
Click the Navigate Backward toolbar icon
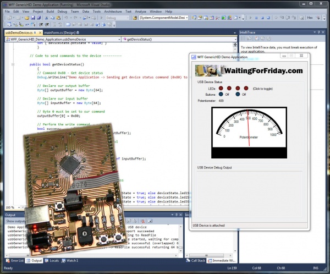[85, 18]
